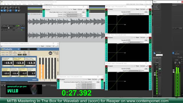The width and height of the screenshot is (183, 103).
Task: Click the plus button in SAT LOW window
Action: (x=134, y=9)
